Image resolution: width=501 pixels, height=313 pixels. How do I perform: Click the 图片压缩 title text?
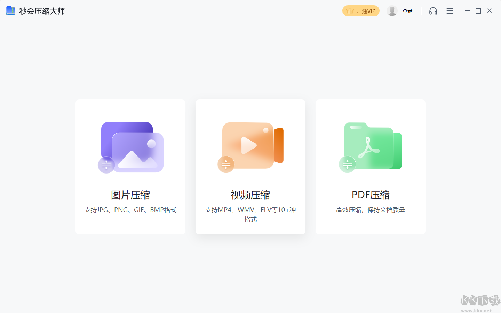point(130,195)
